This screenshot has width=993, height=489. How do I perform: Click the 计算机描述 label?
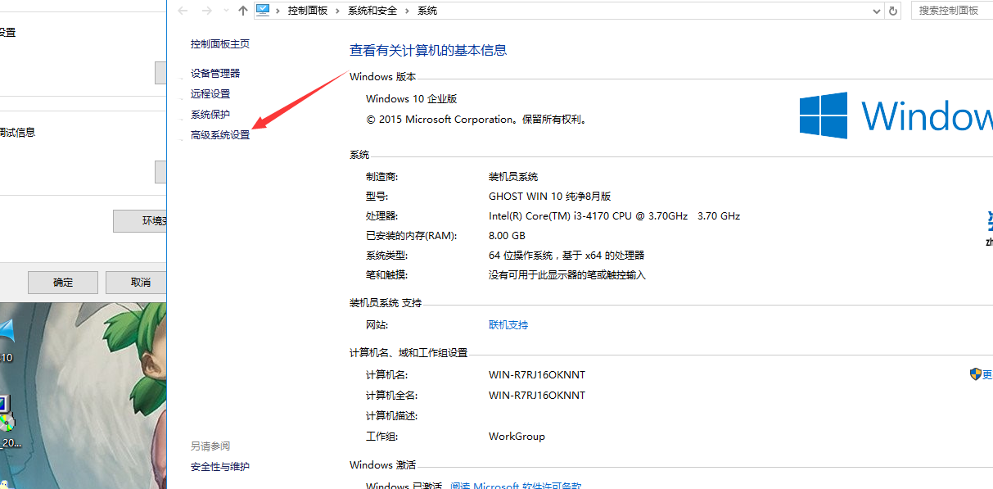392,416
